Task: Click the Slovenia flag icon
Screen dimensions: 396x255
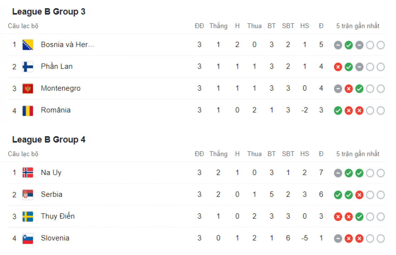Action: point(28,239)
